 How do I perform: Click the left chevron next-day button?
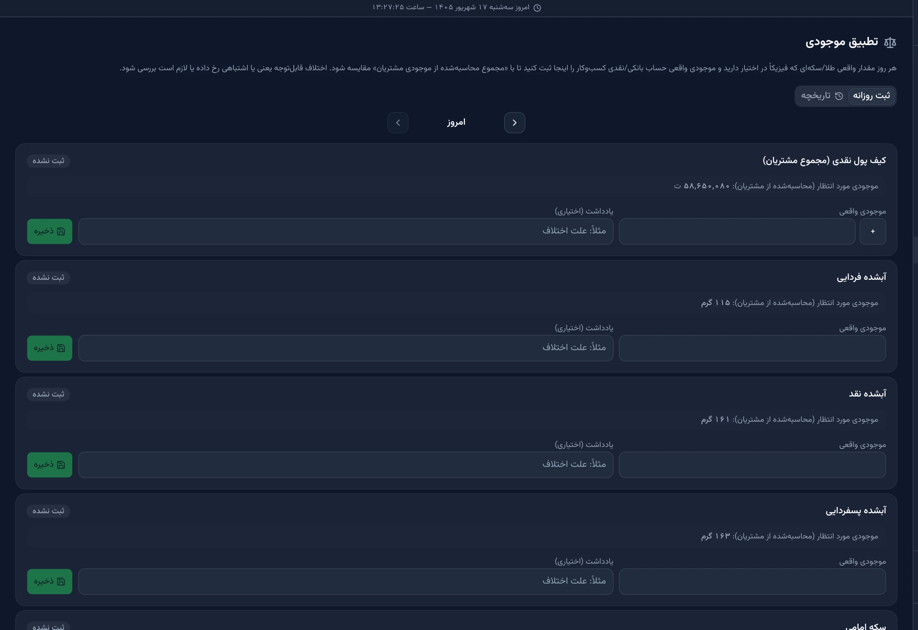click(398, 123)
